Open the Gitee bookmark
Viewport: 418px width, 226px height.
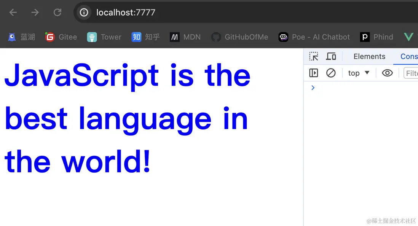coord(61,37)
